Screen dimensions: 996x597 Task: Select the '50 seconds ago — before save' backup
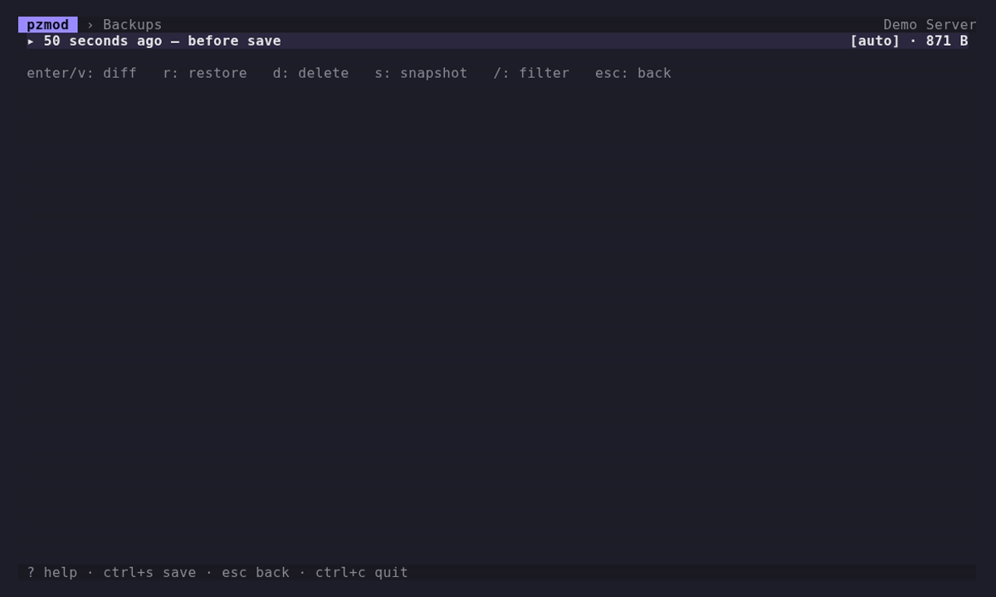497,41
